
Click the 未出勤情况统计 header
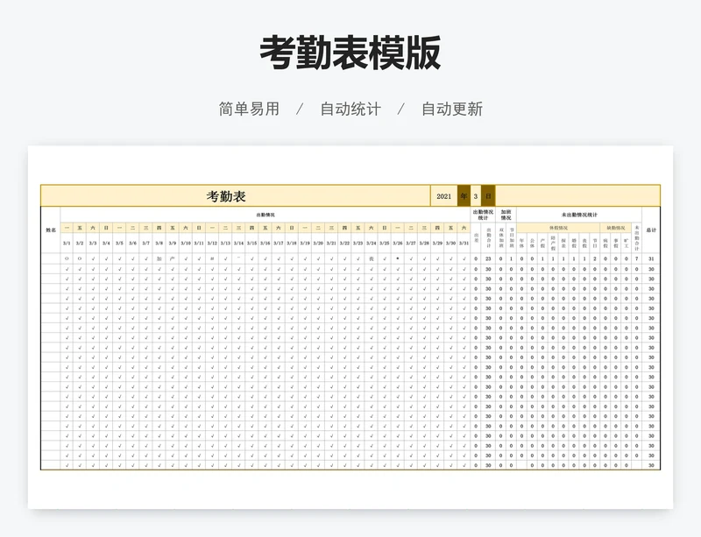[x=579, y=216]
